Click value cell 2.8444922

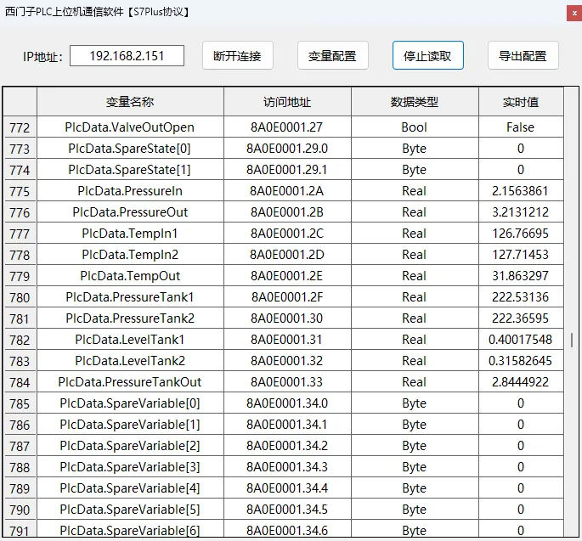point(521,382)
